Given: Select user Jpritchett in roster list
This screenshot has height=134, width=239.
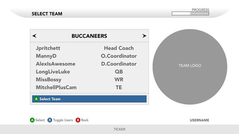Looking at the screenshot, I should click(x=48, y=48).
